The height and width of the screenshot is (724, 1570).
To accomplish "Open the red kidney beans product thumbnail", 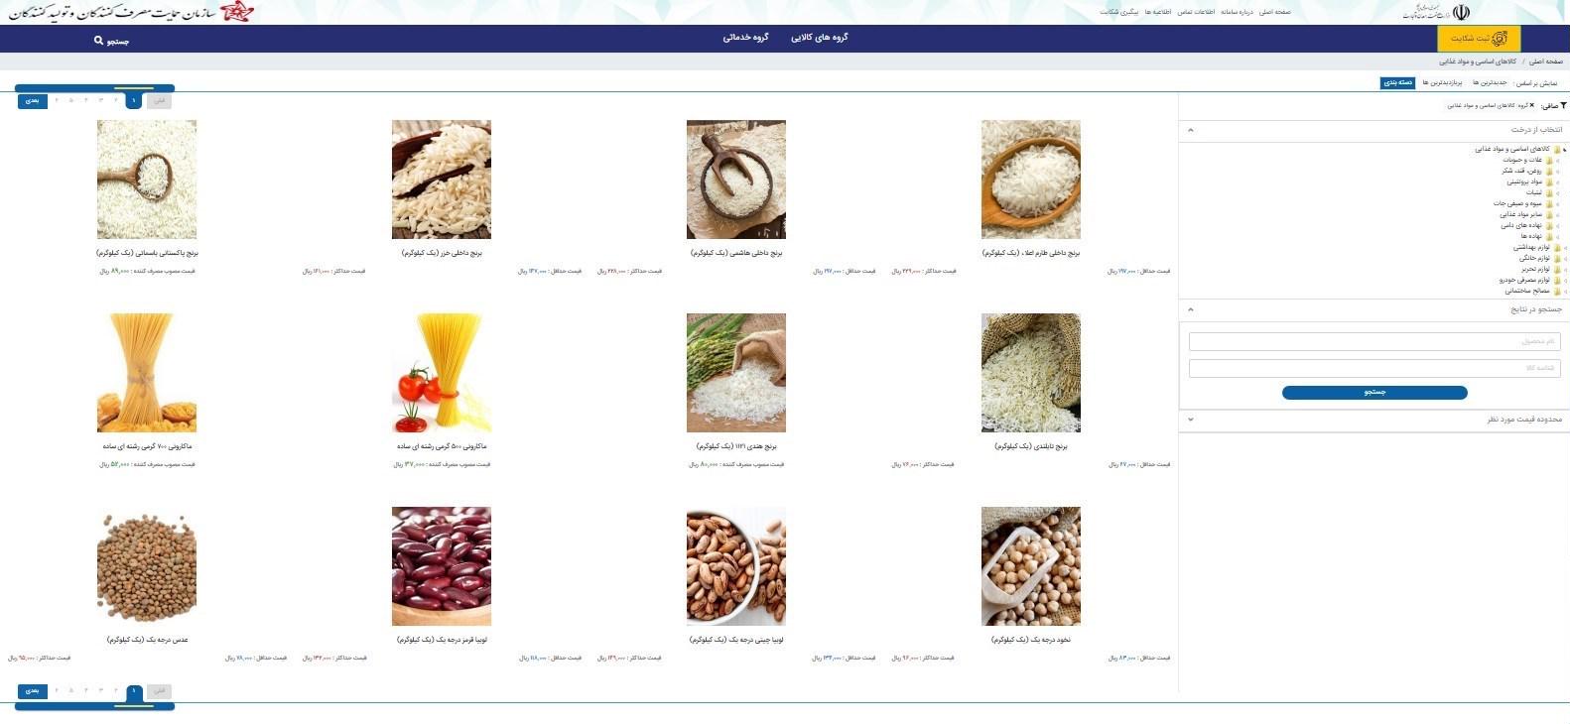I will pos(442,566).
